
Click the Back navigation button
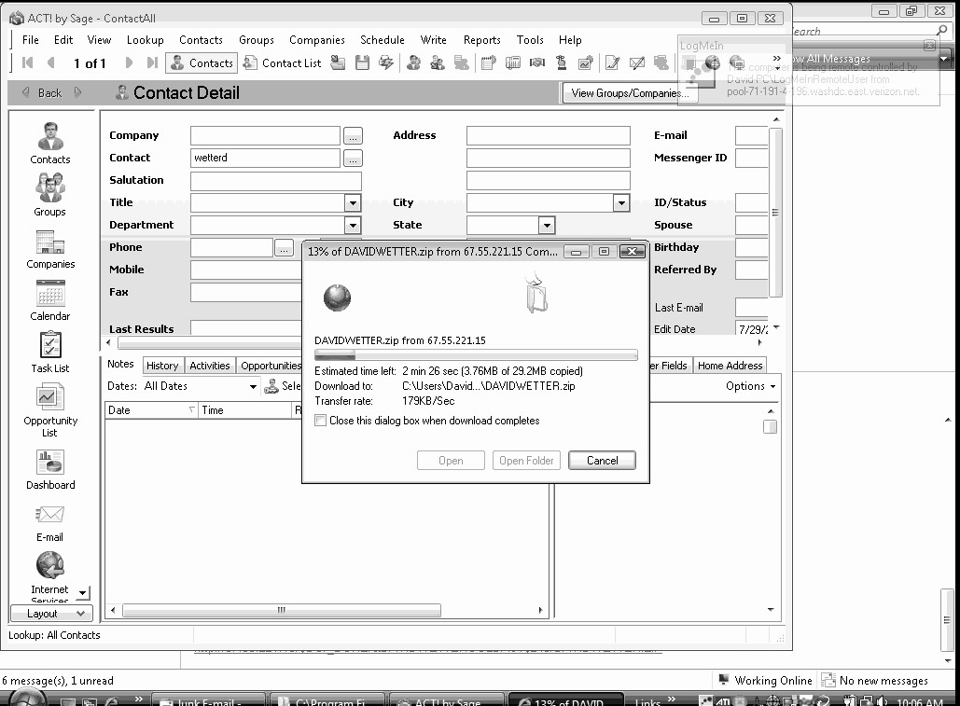click(49, 93)
